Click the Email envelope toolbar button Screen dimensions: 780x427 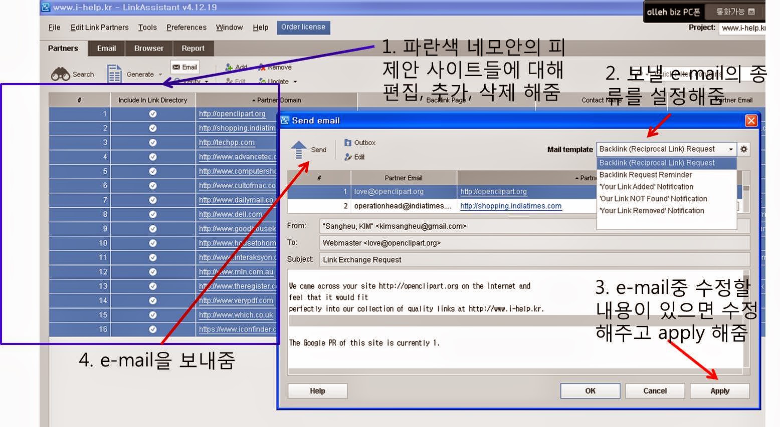click(185, 67)
